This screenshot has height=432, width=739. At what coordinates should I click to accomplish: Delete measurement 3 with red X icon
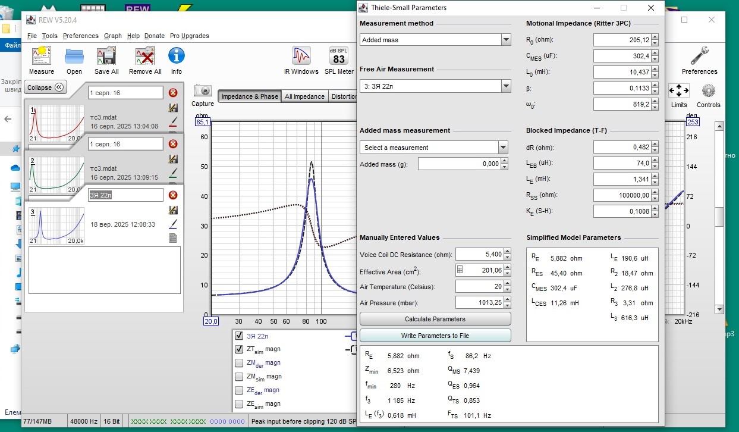tap(173, 195)
